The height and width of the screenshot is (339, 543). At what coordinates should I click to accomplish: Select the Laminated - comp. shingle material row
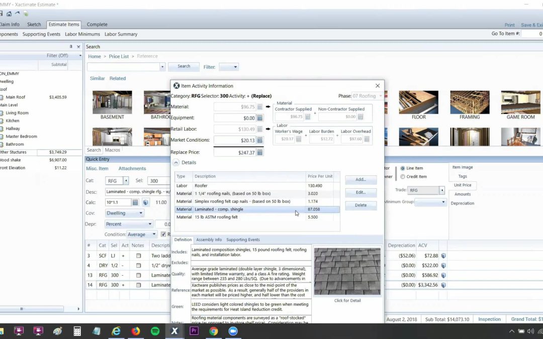pos(257,209)
